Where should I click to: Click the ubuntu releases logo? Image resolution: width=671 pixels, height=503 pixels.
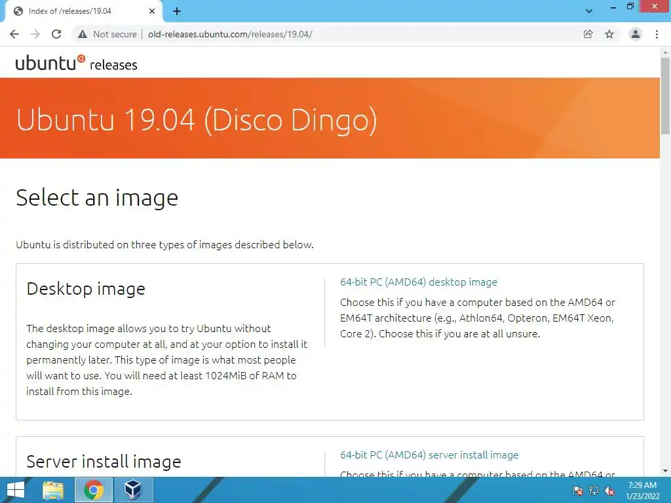tap(76, 63)
